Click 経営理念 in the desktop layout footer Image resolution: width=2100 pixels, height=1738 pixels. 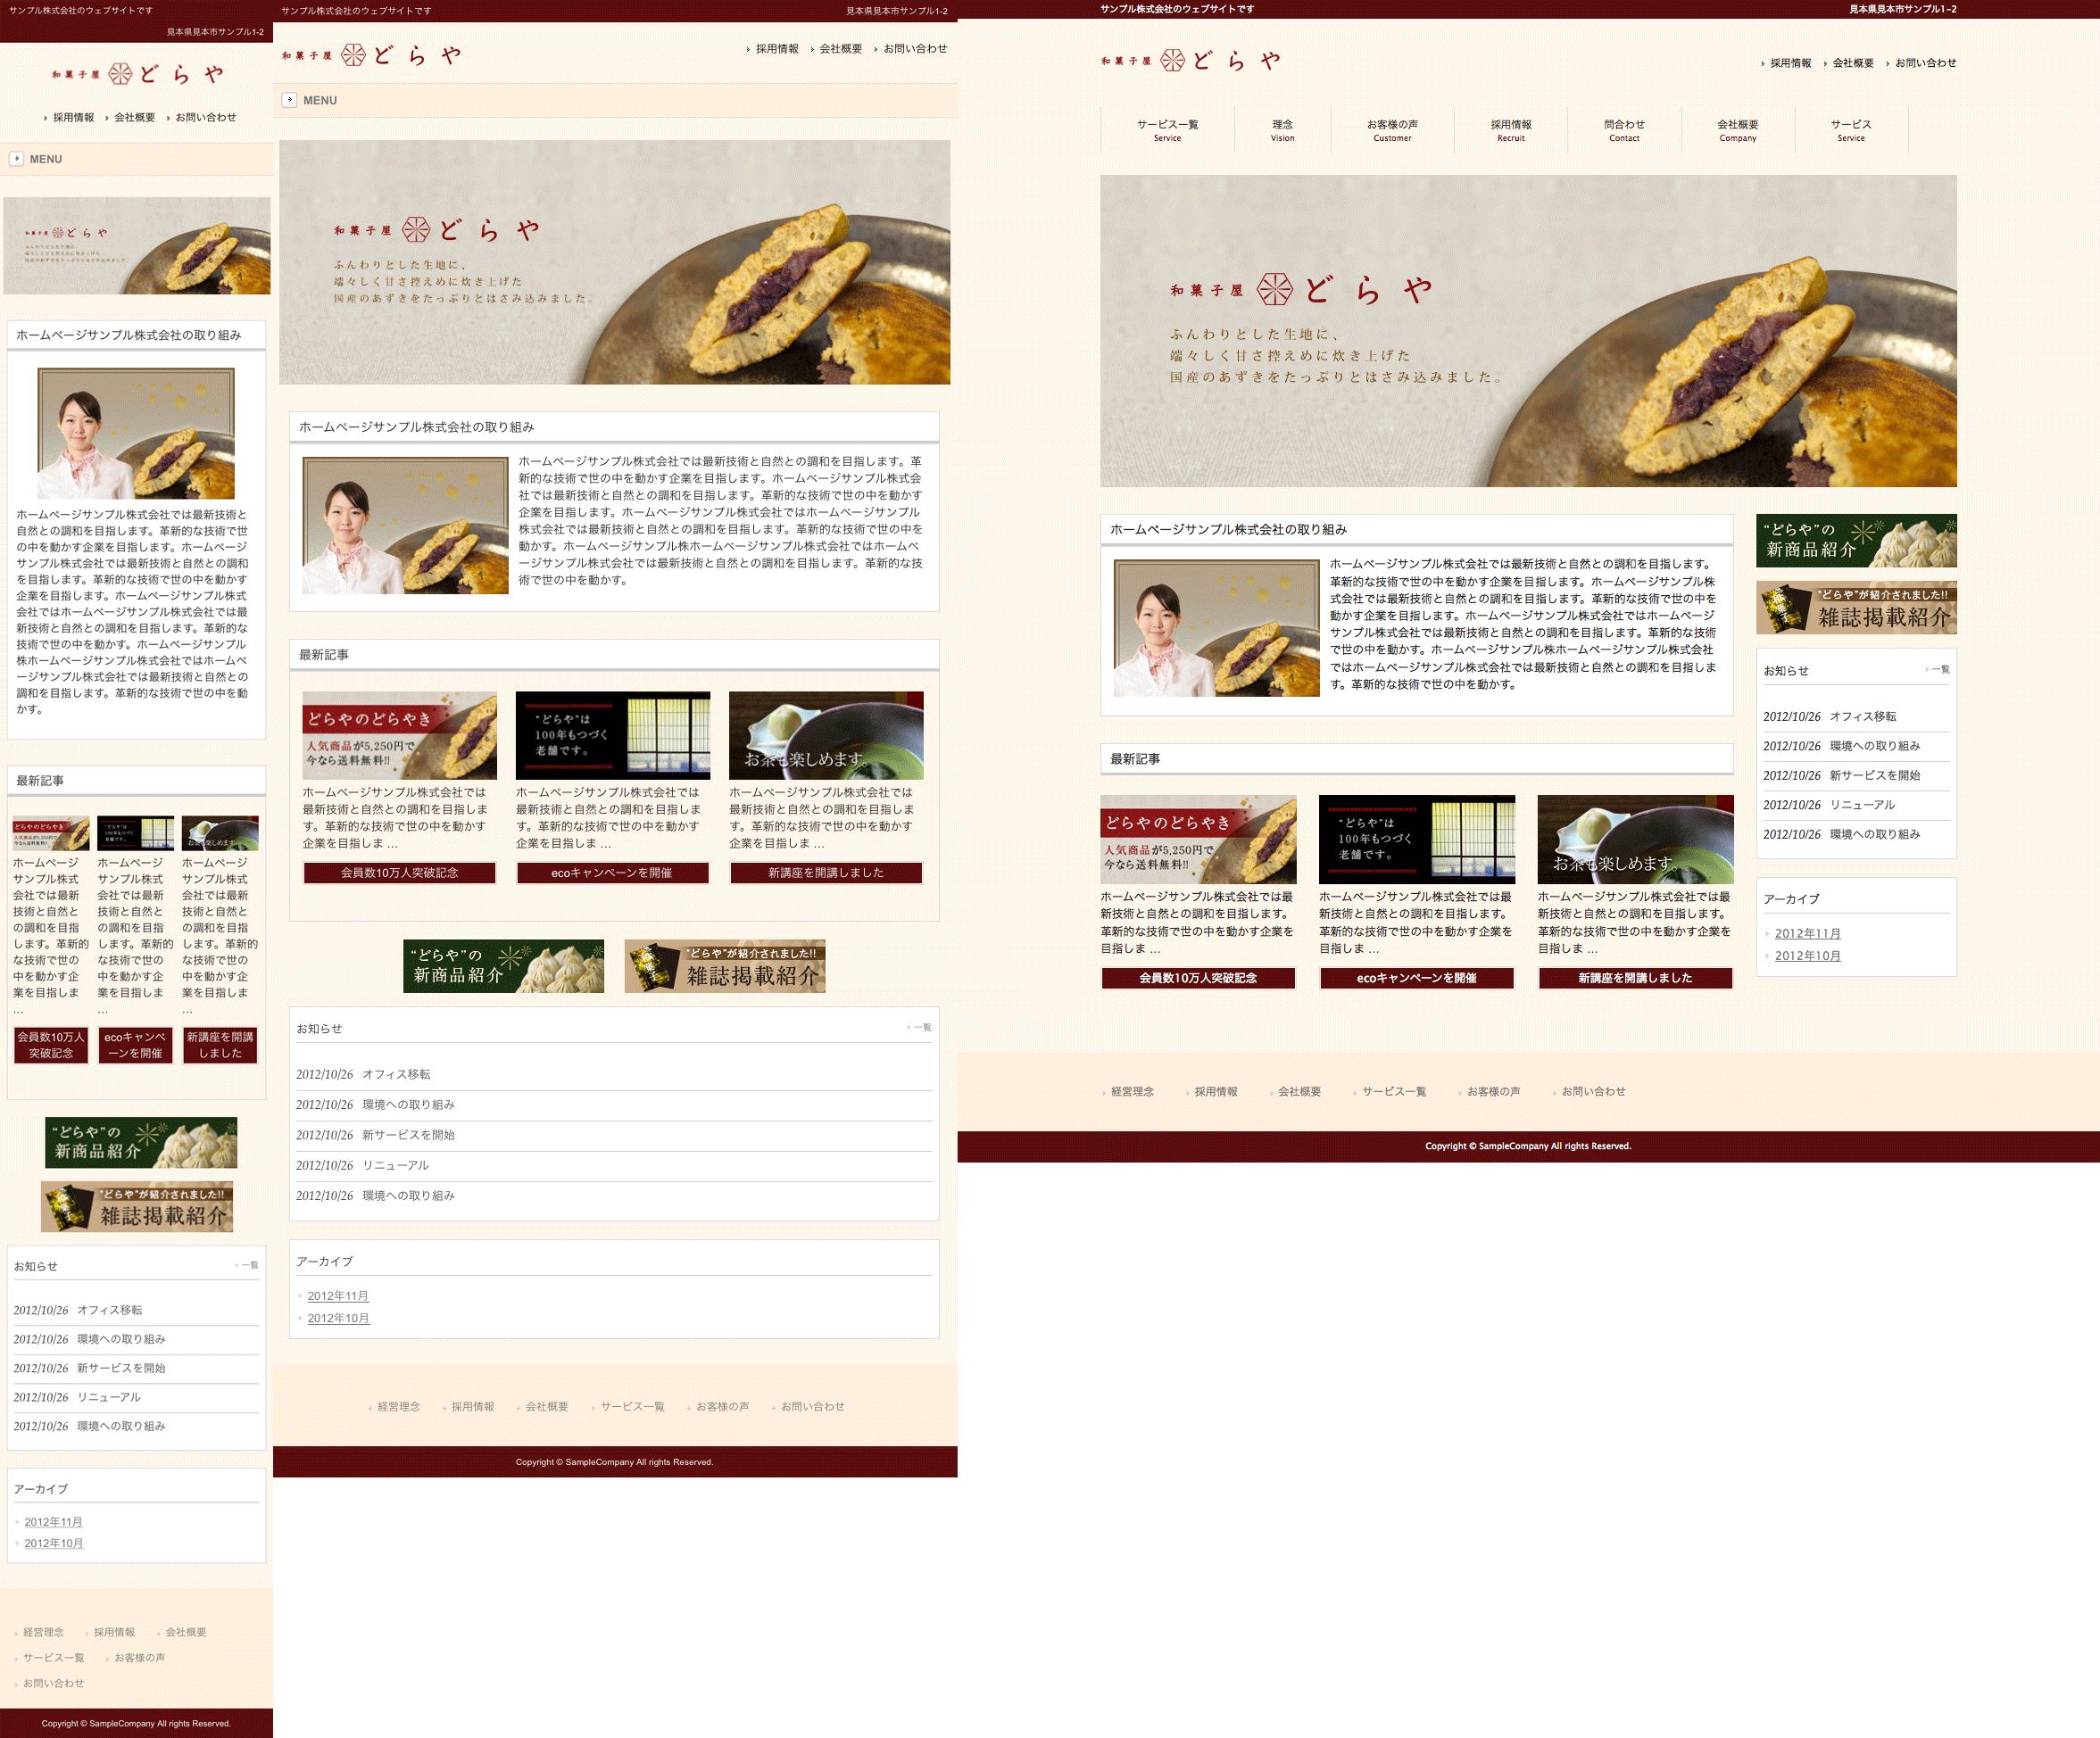1132,1091
